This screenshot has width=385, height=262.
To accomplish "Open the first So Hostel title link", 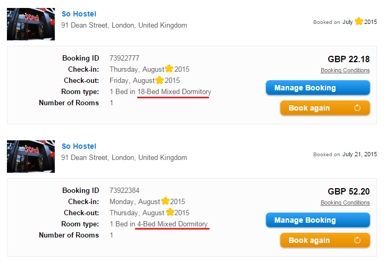I will point(79,14).
